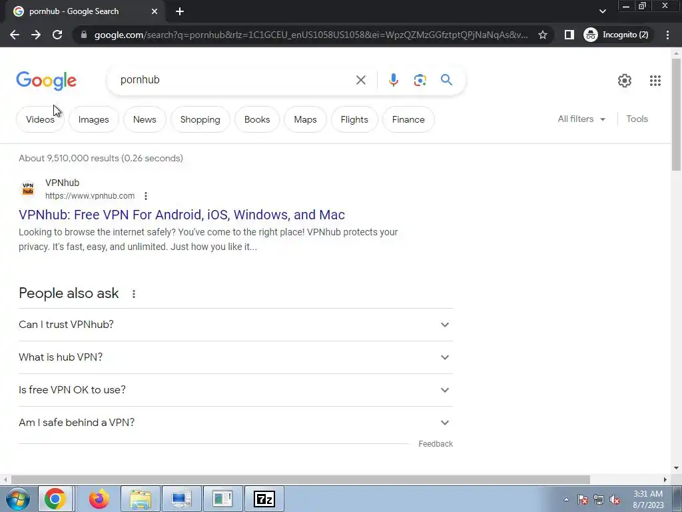This screenshot has width=682, height=512.
Task: Switch to Books results
Action: (257, 120)
